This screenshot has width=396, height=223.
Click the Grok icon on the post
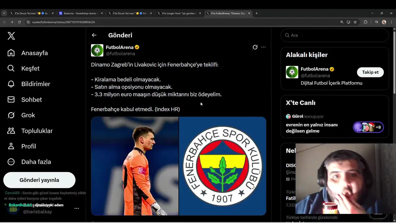(255, 47)
